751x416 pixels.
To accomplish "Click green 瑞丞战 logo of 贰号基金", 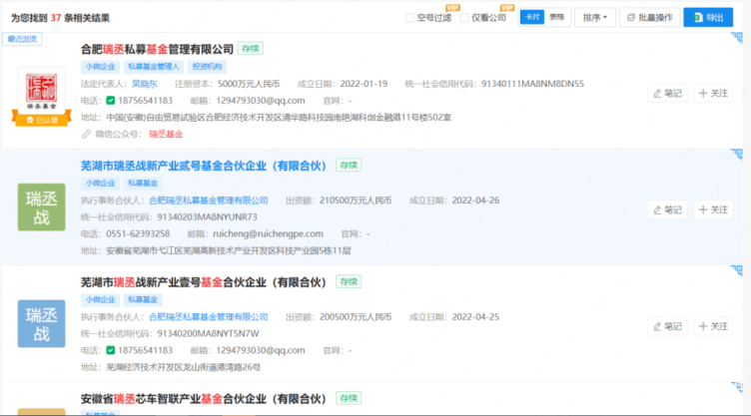I will (x=42, y=208).
